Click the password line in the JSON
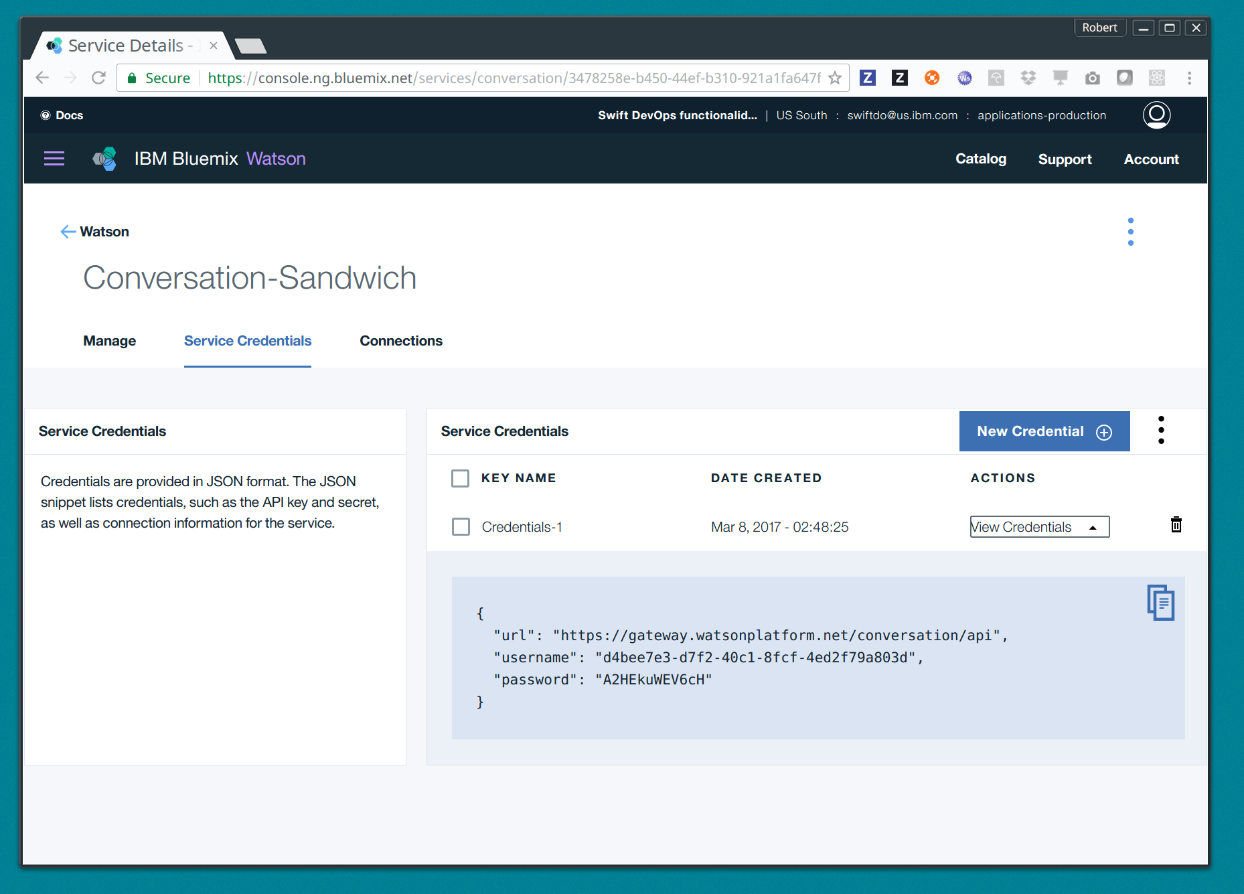Image resolution: width=1244 pixels, height=894 pixels. tap(603, 680)
